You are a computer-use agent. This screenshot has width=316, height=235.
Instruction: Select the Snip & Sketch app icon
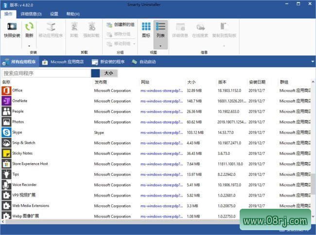(6, 143)
